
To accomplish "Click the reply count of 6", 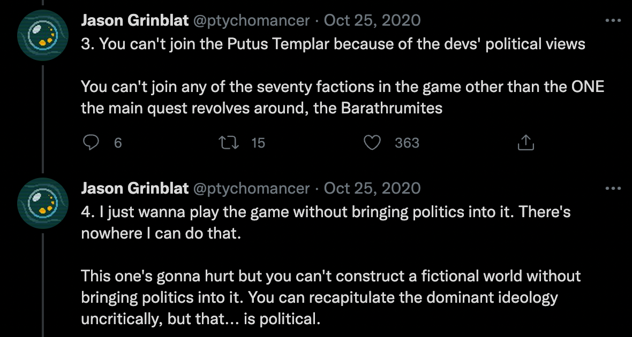I will (x=118, y=143).
